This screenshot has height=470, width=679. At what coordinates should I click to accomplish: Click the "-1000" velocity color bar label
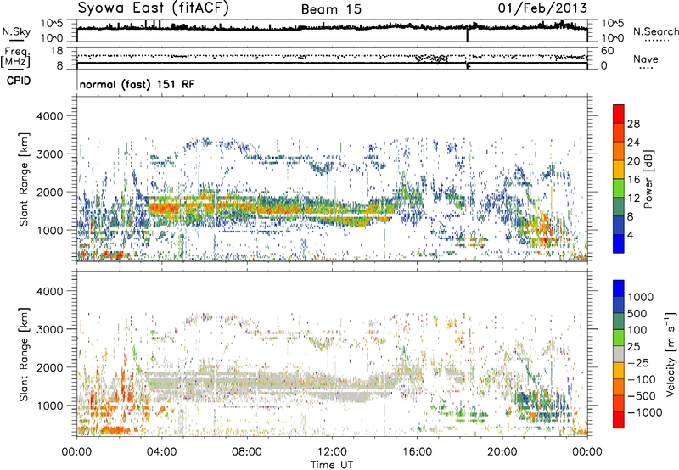point(645,412)
